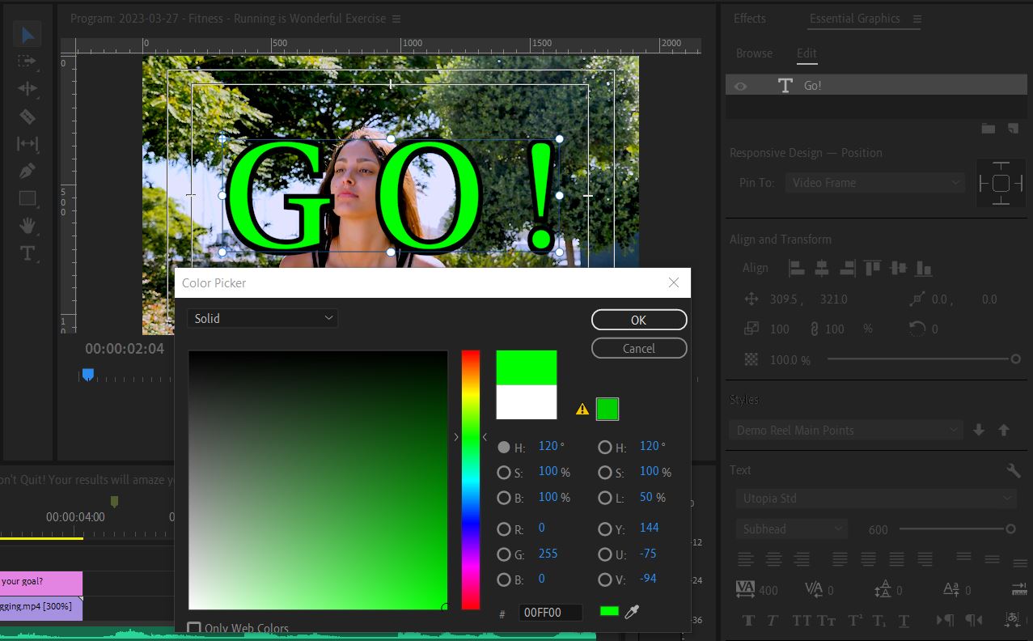
Task: Select the Y radio button
Action: click(x=605, y=529)
